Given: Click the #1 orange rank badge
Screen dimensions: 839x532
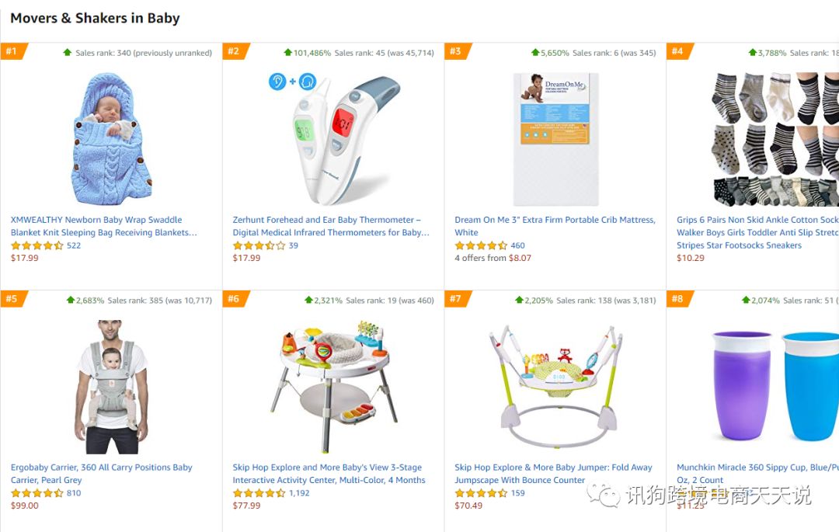Looking at the screenshot, I should click(13, 50).
